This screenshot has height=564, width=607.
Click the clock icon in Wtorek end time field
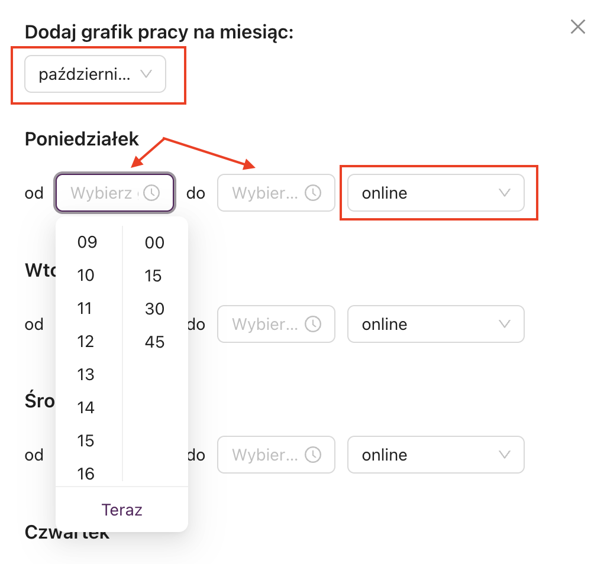click(313, 324)
